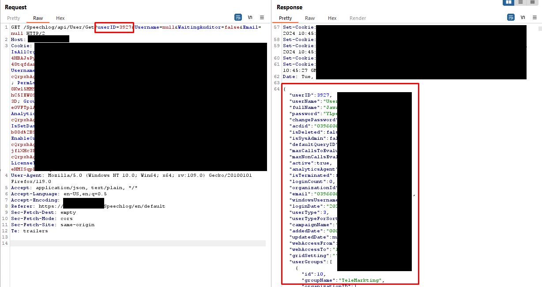
Task: Enable Pretty formatting for the Response
Action: tap(285, 18)
